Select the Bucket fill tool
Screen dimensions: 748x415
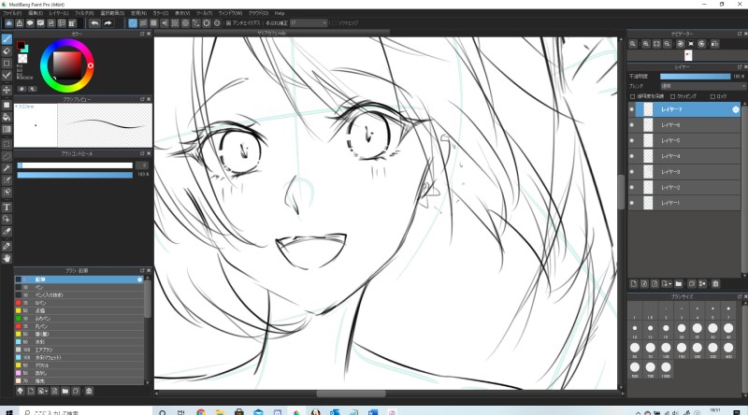tap(7, 117)
